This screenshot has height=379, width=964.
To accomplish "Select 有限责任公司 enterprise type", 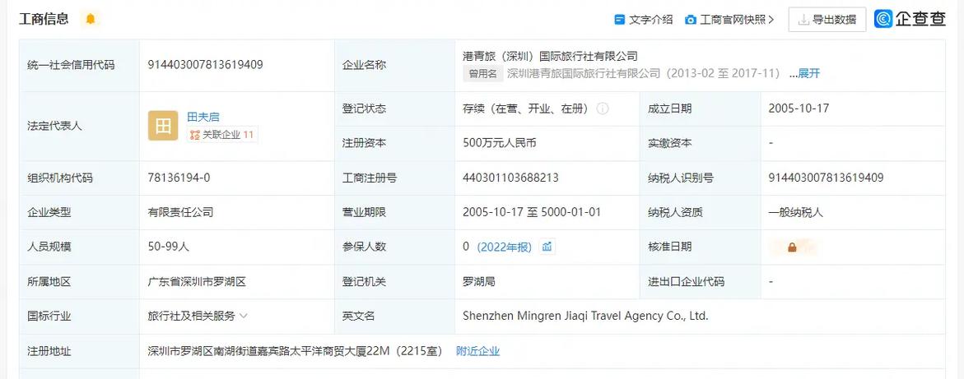I will tap(180, 213).
